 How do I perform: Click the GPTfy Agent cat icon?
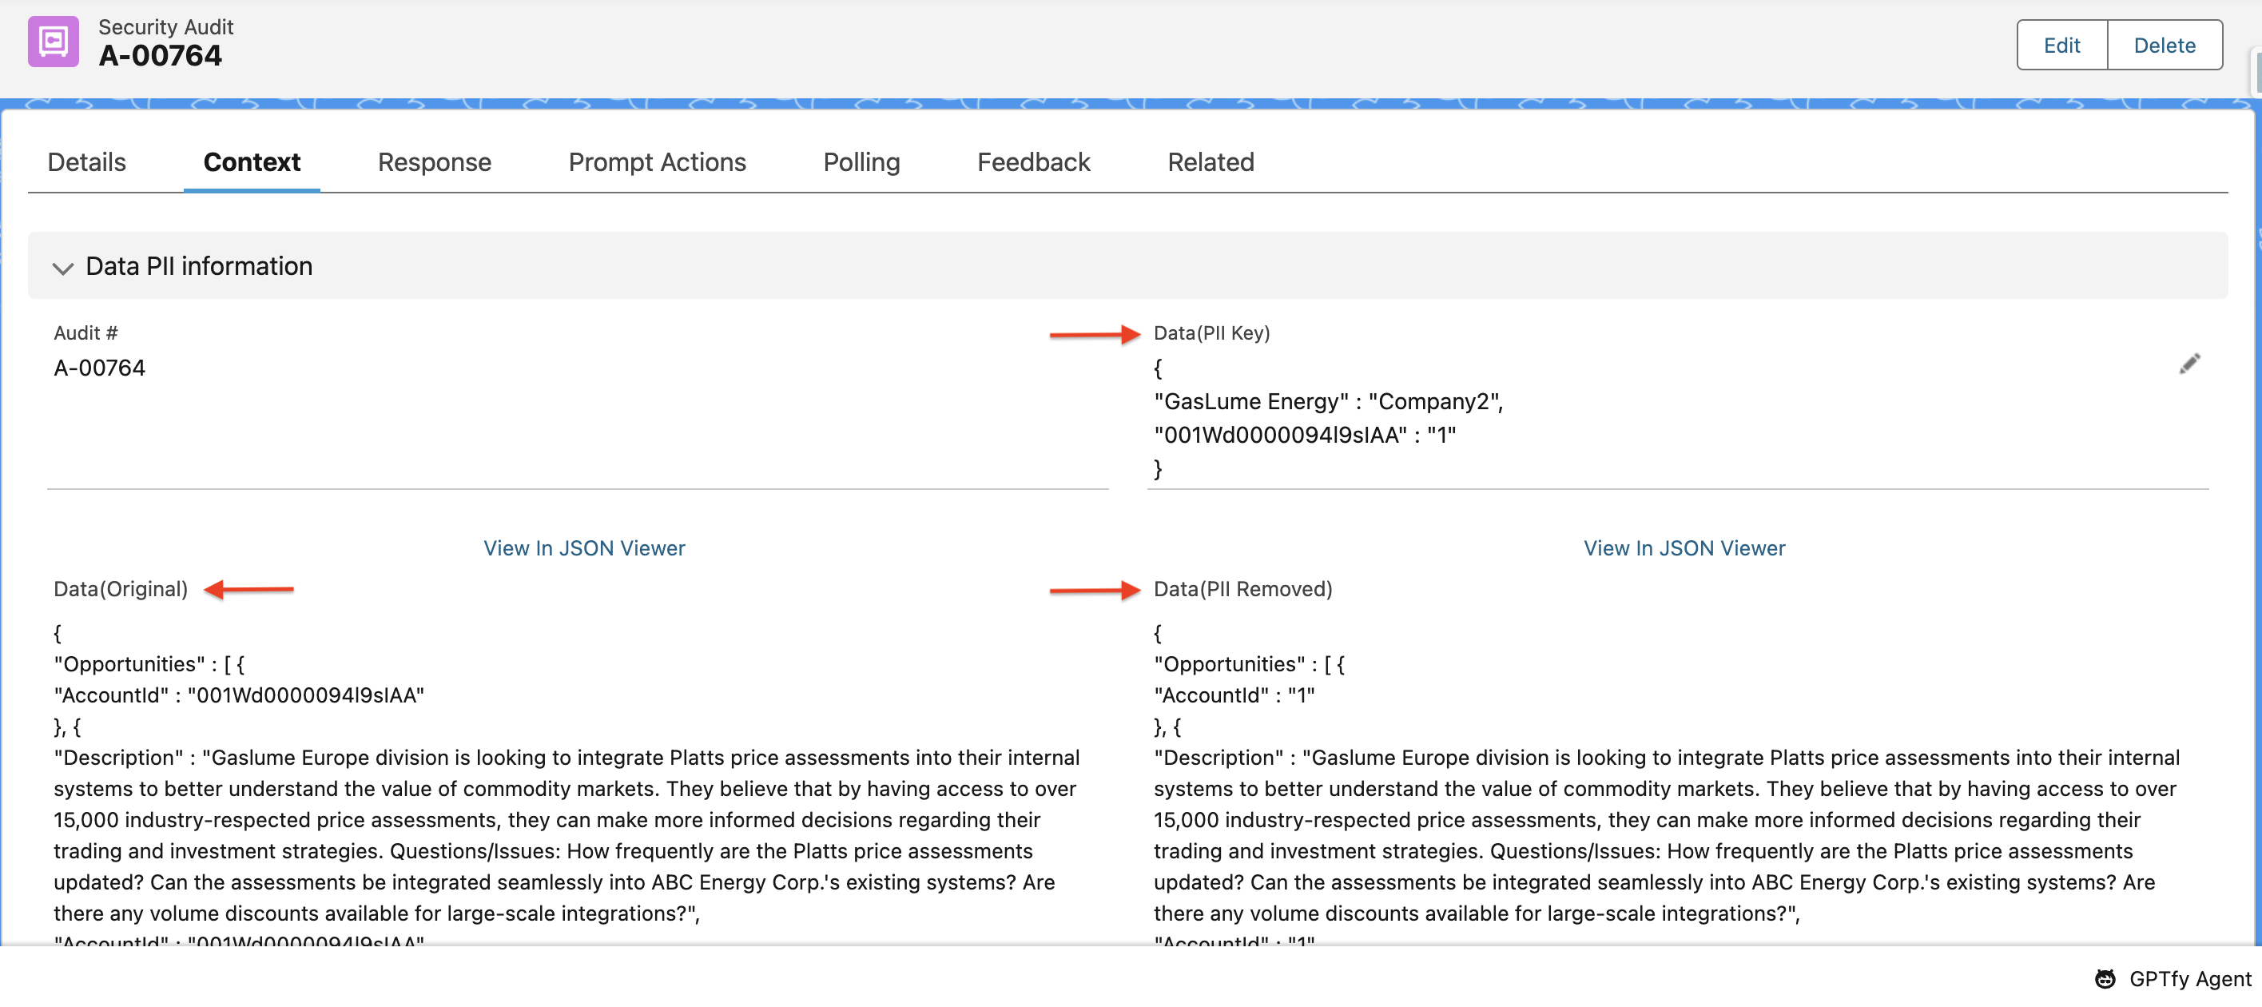(x=2105, y=978)
